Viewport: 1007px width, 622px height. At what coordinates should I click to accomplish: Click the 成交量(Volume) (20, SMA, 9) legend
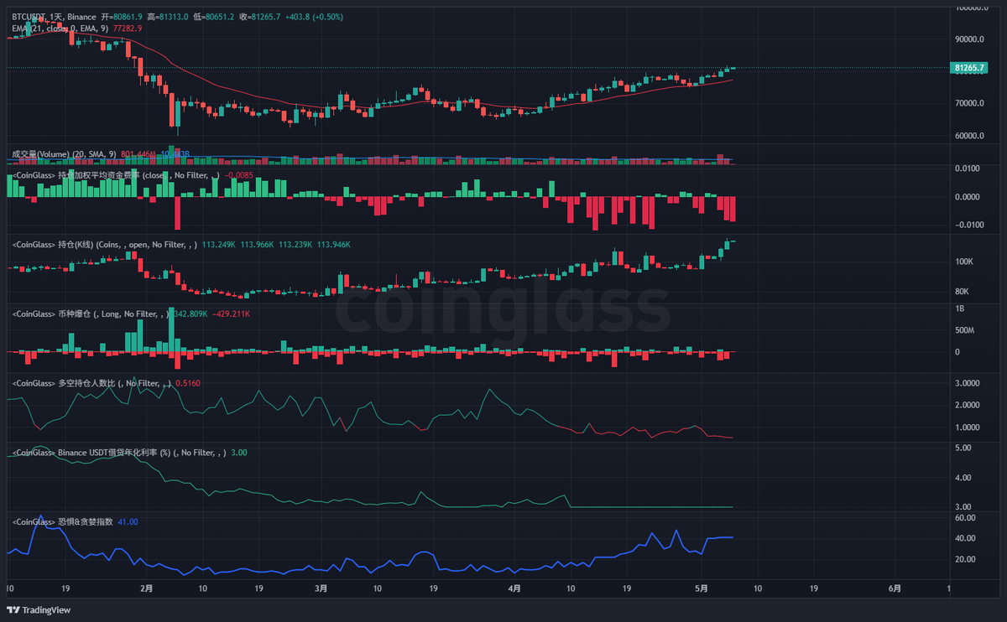(64, 154)
